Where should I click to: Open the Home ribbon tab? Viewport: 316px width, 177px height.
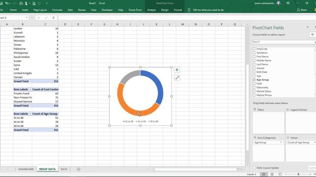point(13,10)
